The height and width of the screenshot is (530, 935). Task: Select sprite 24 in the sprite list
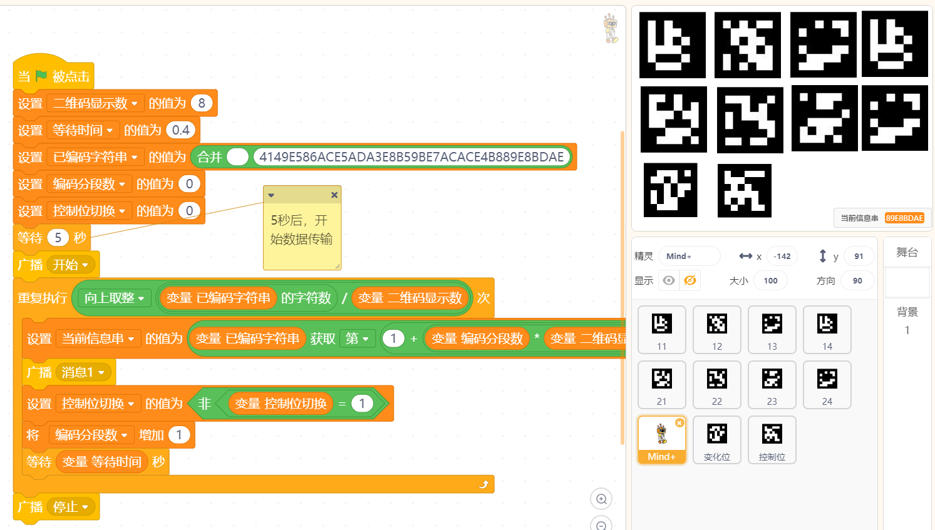827,385
